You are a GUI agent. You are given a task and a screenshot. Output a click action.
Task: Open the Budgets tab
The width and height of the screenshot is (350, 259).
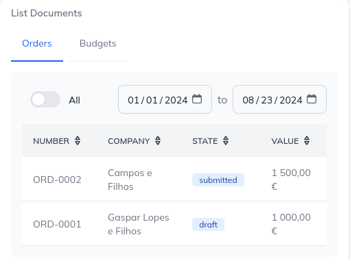coord(98,43)
